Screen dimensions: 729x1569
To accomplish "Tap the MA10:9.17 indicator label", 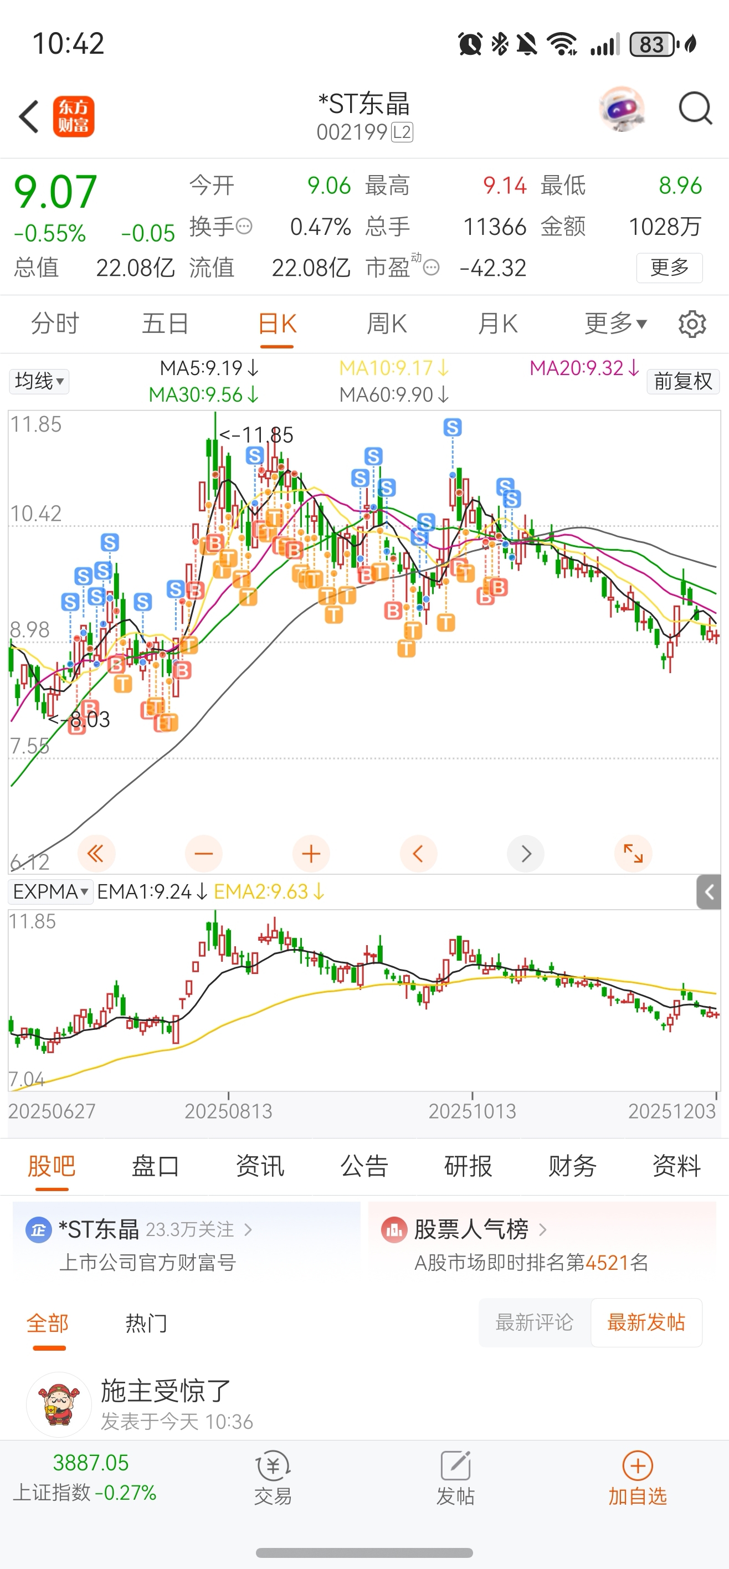I will point(394,368).
